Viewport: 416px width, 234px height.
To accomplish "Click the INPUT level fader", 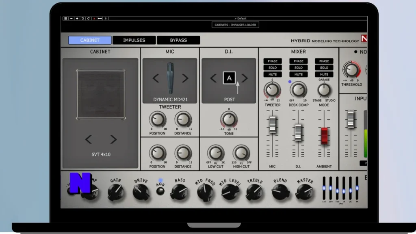I will click(x=351, y=119).
